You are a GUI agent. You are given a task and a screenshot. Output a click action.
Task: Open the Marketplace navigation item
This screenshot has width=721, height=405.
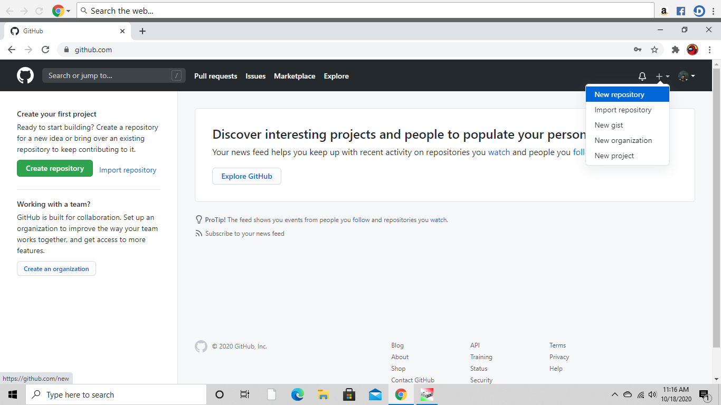[295, 75]
